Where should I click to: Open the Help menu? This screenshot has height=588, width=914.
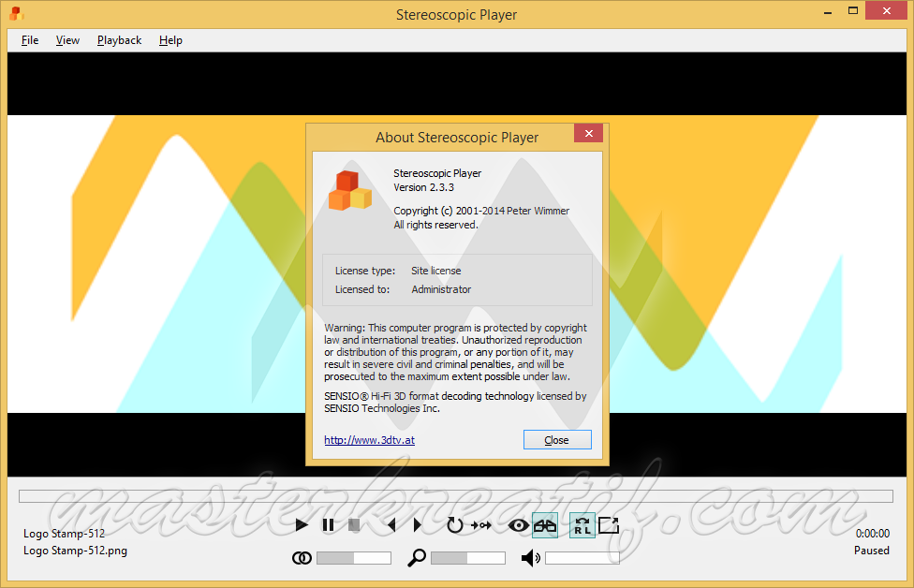170,40
